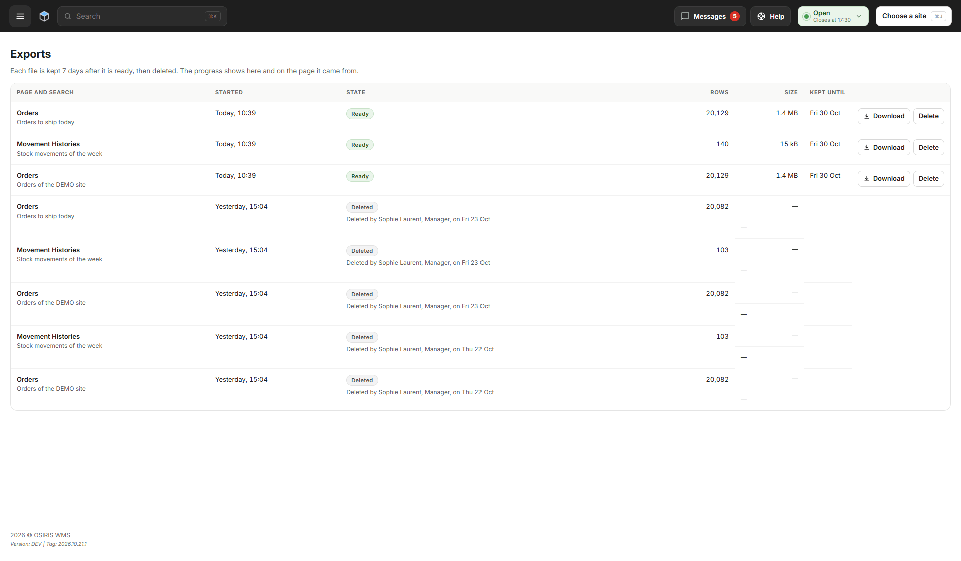Download the Orders of the DEMO site export
Screen dimensions: 961x561
click(884, 179)
